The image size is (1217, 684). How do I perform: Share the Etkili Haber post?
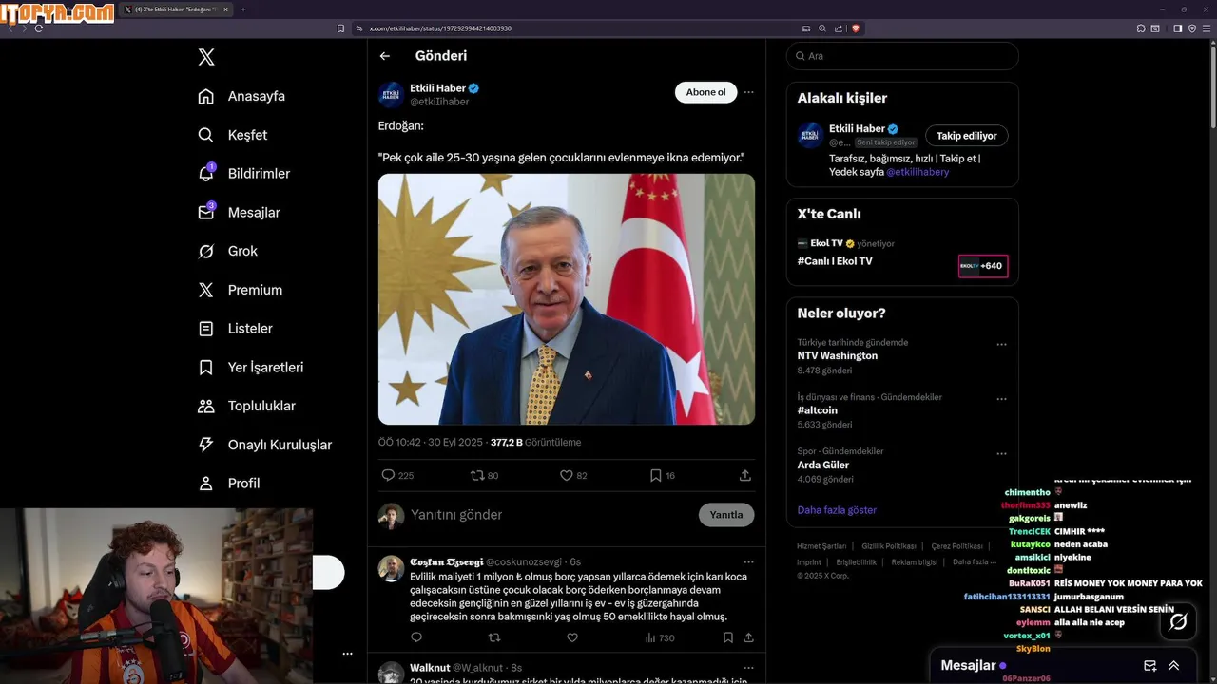(x=745, y=475)
